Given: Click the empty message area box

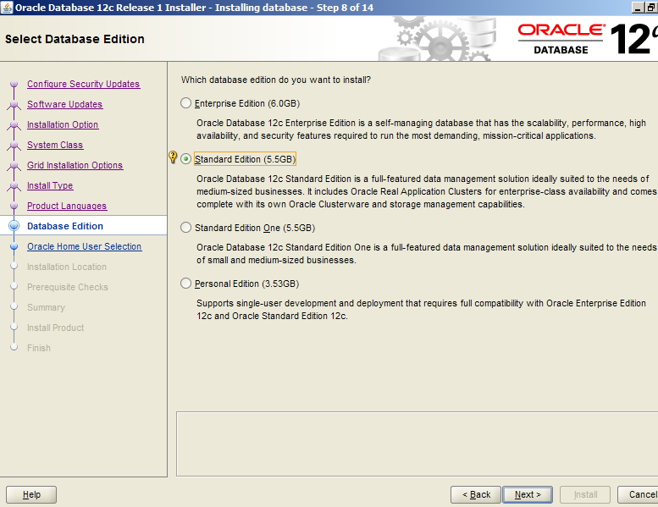Looking at the screenshot, I should click(x=417, y=444).
